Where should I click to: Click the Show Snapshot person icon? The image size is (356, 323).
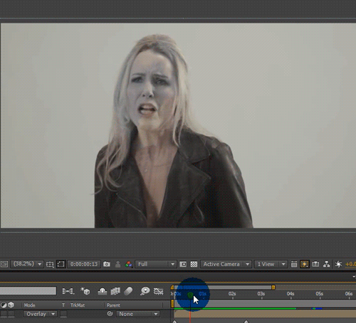tap(117, 264)
